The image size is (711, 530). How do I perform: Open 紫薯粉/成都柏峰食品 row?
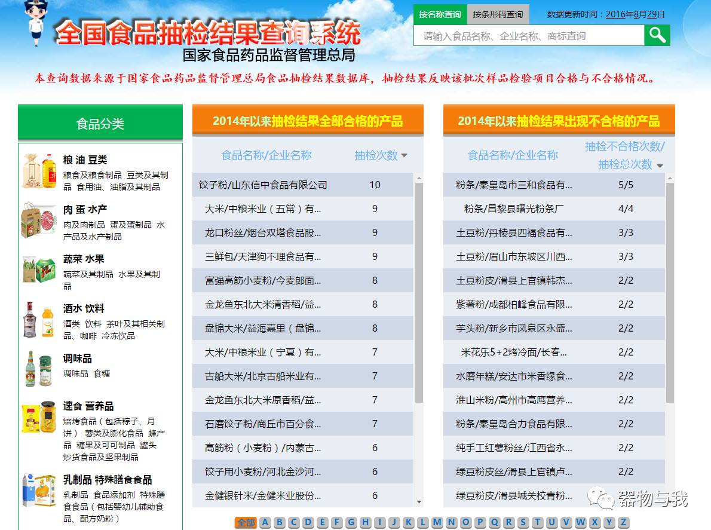point(554,304)
